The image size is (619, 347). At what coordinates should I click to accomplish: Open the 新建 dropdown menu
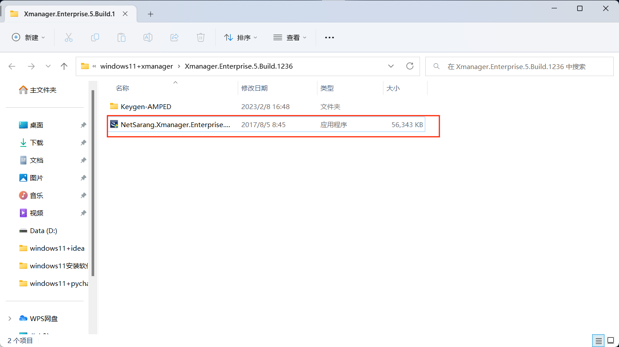point(29,38)
